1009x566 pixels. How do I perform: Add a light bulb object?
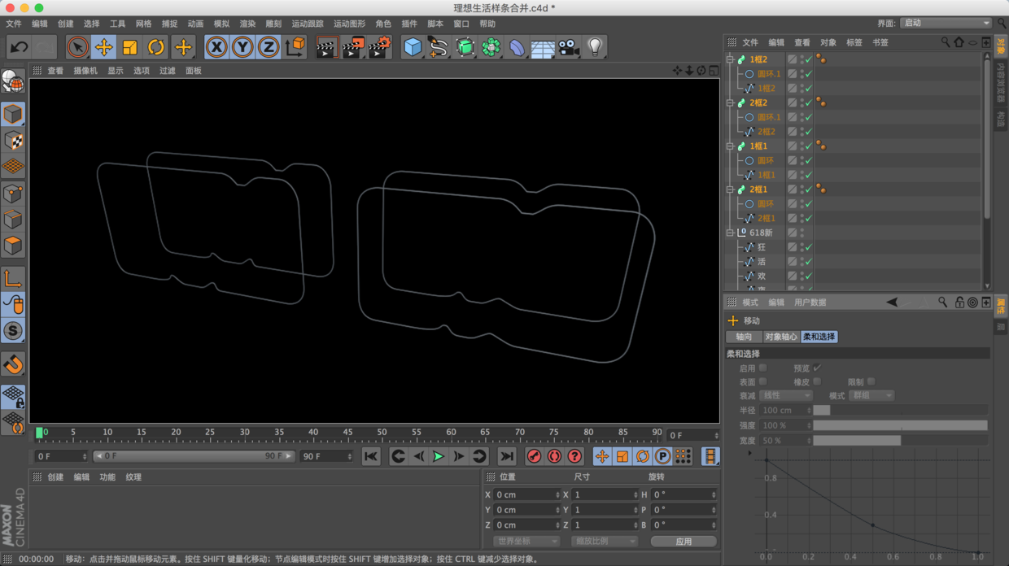tap(595, 47)
